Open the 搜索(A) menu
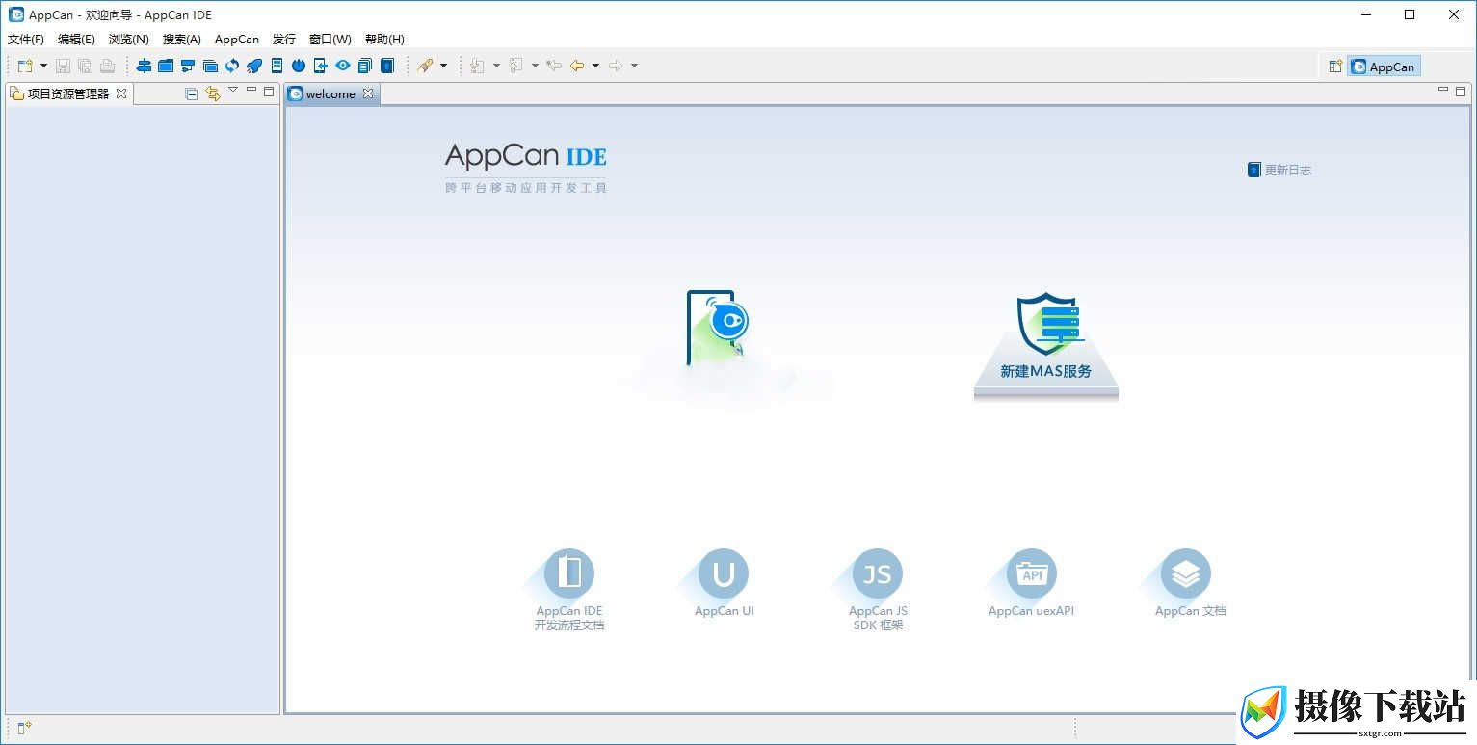1477x745 pixels. click(x=182, y=40)
